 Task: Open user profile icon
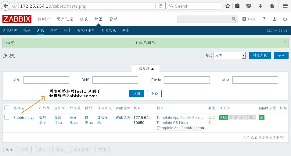(x=274, y=19)
